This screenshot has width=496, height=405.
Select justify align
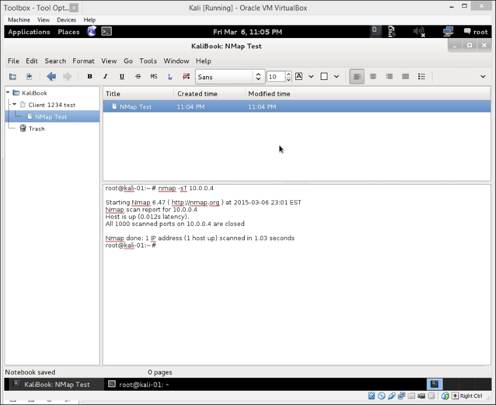click(x=406, y=77)
